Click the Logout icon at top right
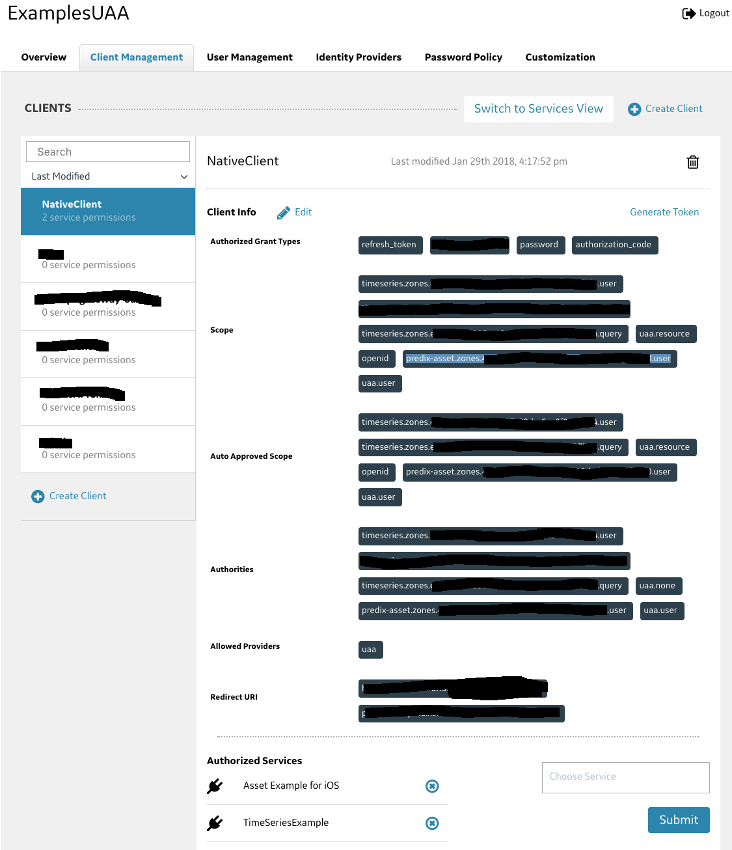This screenshot has width=732, height=850. (x=688, y=12)
